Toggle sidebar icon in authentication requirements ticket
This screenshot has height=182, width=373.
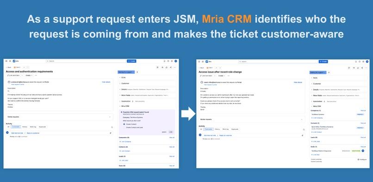click(x=6, y=61)
